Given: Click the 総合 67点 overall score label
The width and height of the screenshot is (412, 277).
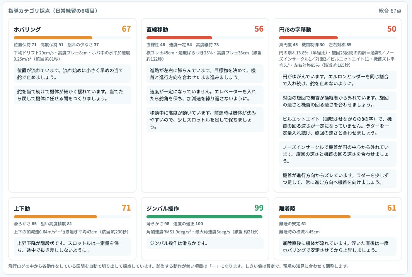Looking at the screenshot, I should [390, 11].
